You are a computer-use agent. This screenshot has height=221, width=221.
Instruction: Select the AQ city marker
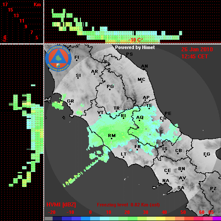tap(140, 121)
